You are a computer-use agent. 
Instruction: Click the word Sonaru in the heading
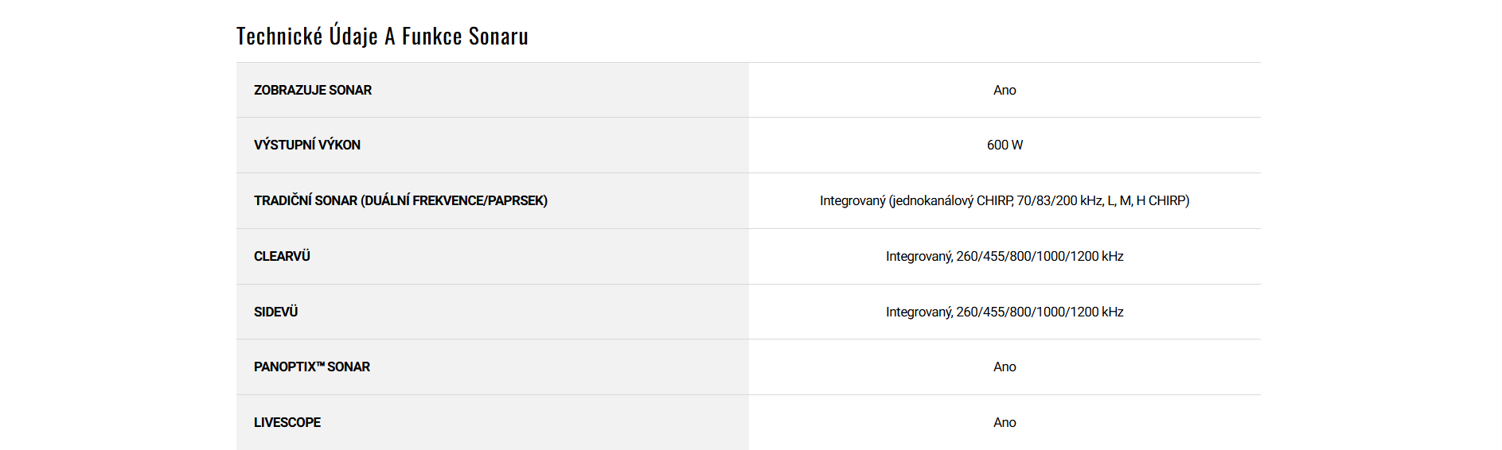[498, 37]
